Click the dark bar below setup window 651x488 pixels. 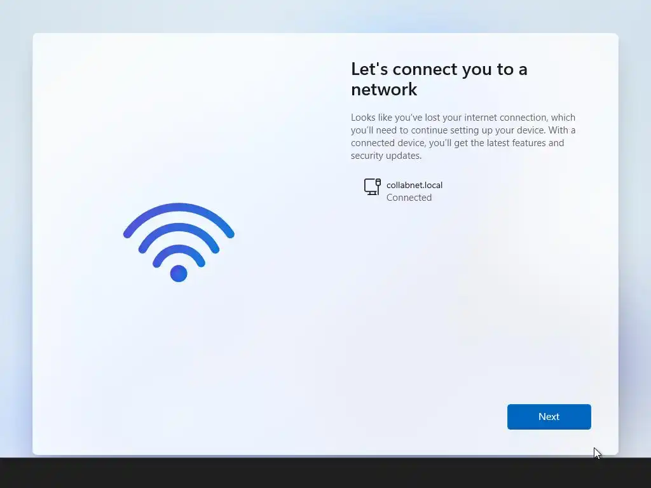tap(325, 473)
